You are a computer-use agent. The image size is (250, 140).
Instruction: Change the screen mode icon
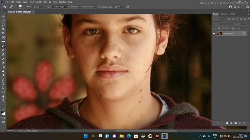[3, 122]
